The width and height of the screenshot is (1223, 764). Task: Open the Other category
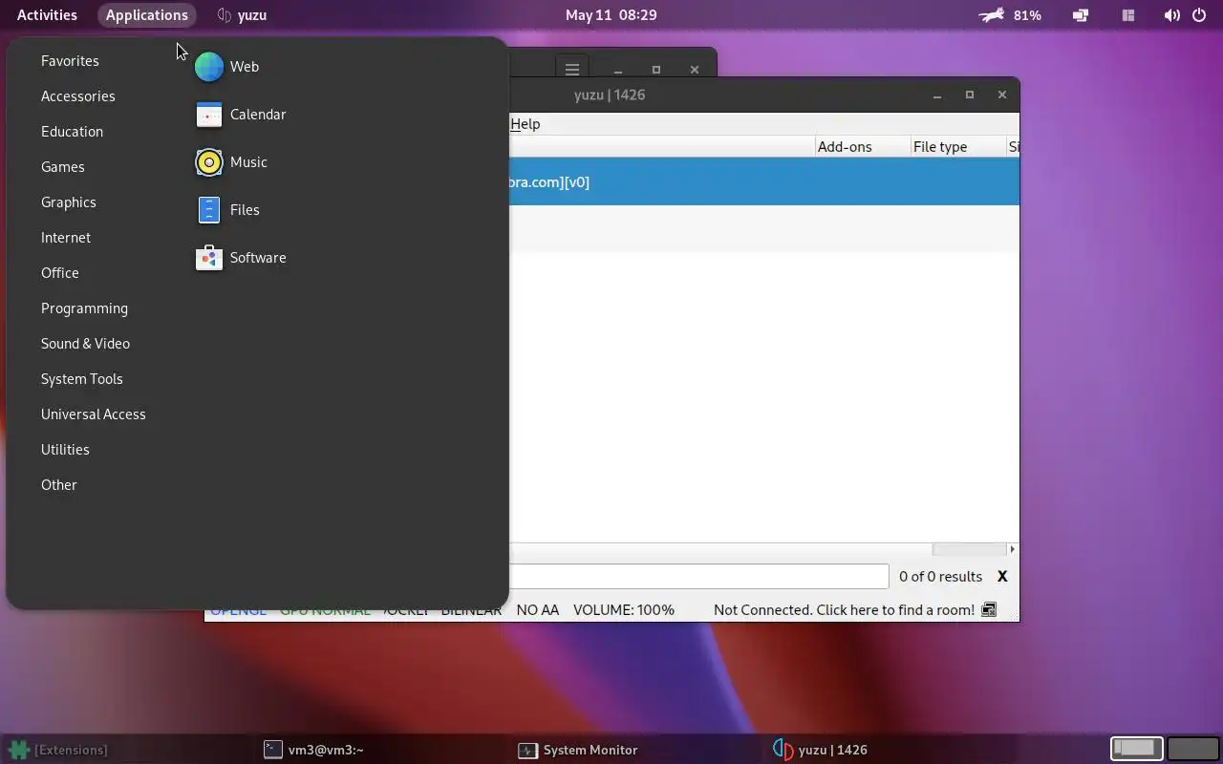tap(58, 485)
